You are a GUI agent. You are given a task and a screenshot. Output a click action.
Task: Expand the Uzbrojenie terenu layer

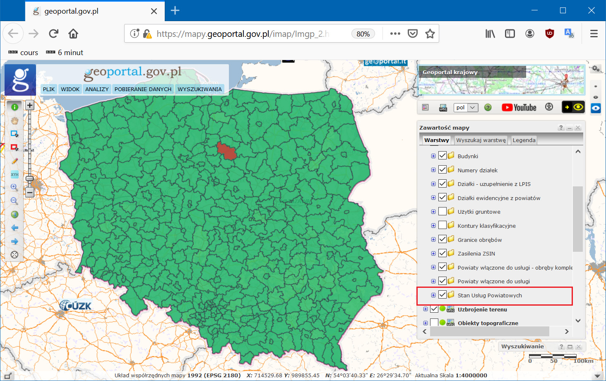[426, 309]
